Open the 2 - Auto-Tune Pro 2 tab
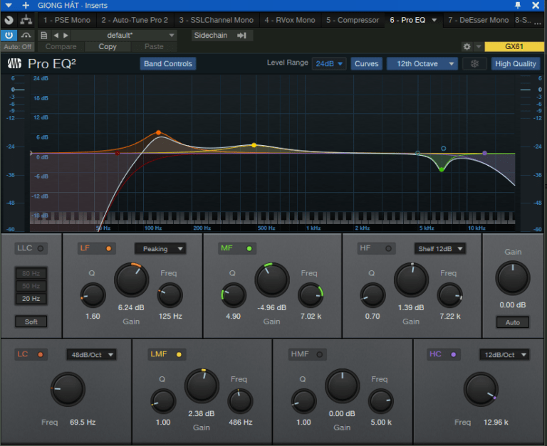The width and height of the screenshot is (547, 446). click(x=135, y=20)
